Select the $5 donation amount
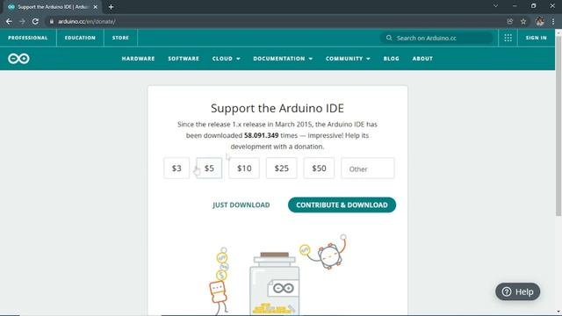Image resolution: width=562 pixels, height=316 pixels. pyautogui.click(x=209, y=168)
